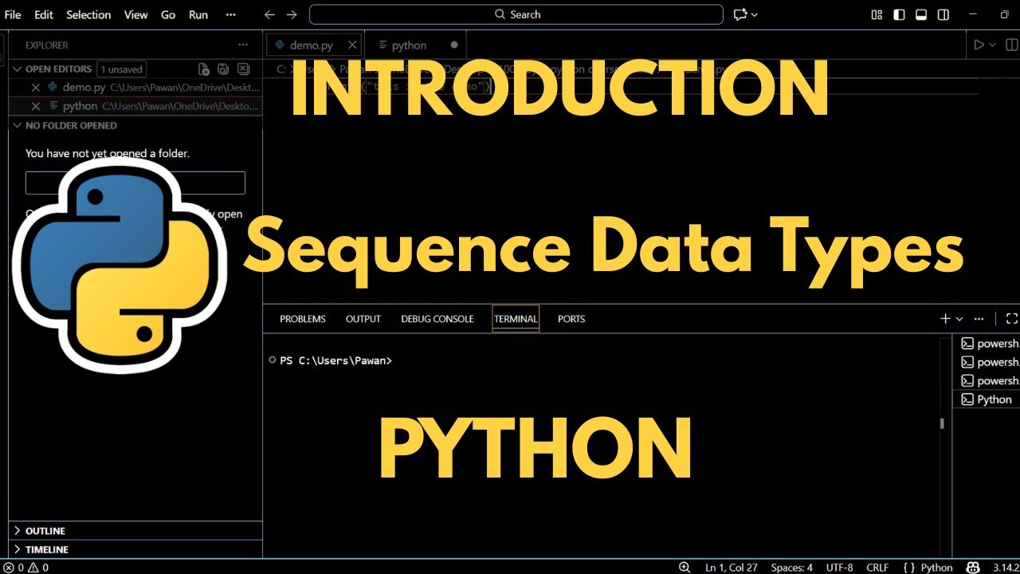This screenshot has width=1020, height=574.
Task: Expand the Outline section
Action: pyautogui.click(x=135, y=531)
